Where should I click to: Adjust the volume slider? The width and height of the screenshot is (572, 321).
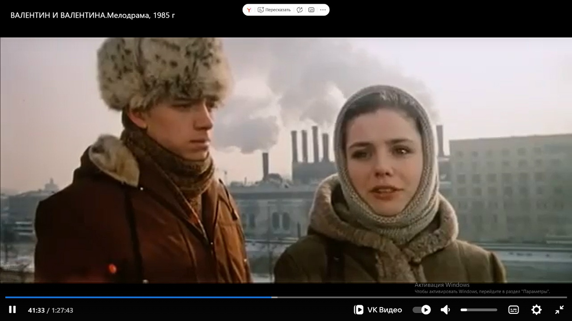(x=479, y=310)
